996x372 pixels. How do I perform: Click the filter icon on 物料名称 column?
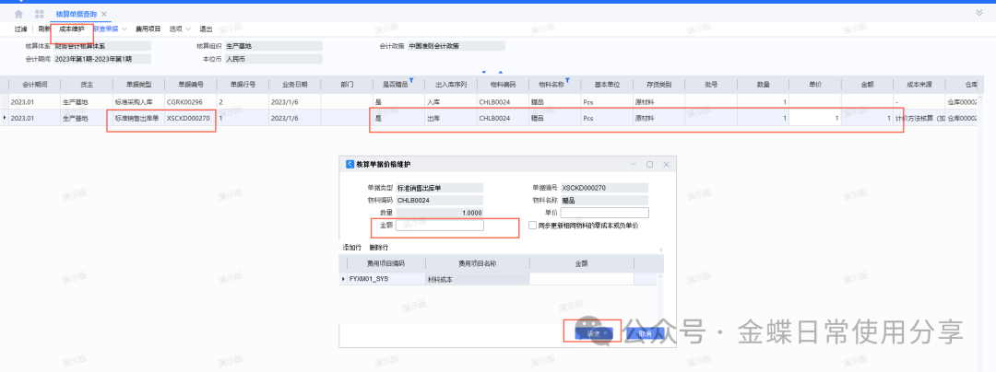tap(566, 79)
